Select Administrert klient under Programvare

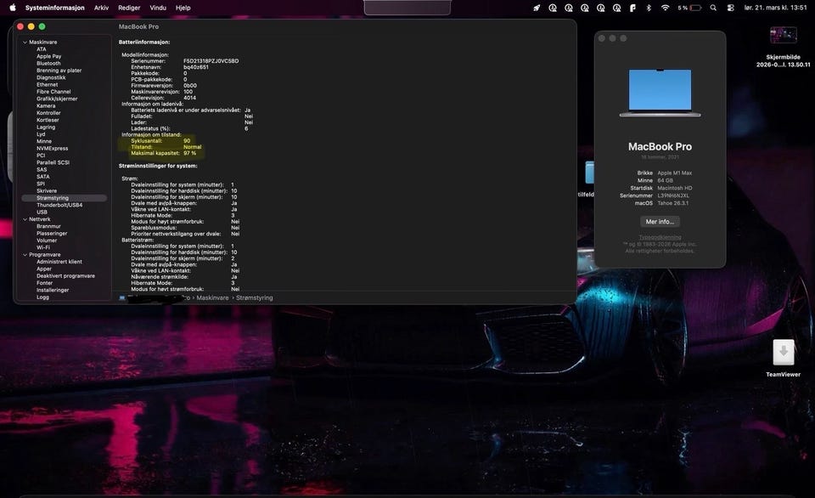[x=59, y=262]
